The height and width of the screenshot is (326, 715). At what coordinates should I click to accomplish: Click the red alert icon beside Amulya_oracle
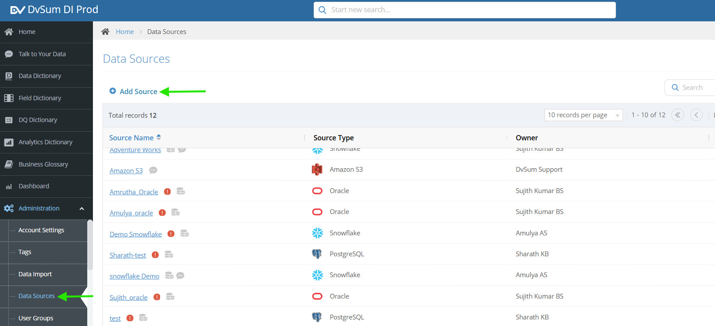(x=162, y=213)
